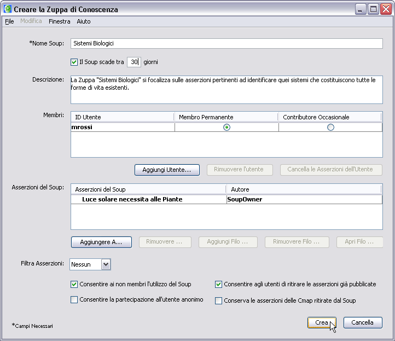Image resolution: width=395 pixels, height=341 pixels.
Task: Click the Aggiungi Utente button
Action: 167,170
